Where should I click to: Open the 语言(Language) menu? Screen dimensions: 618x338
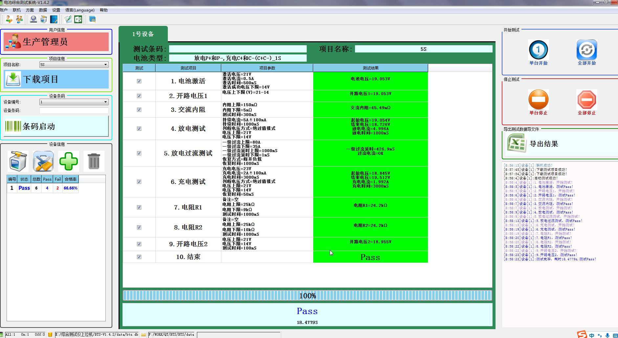[x=79, y=10]
